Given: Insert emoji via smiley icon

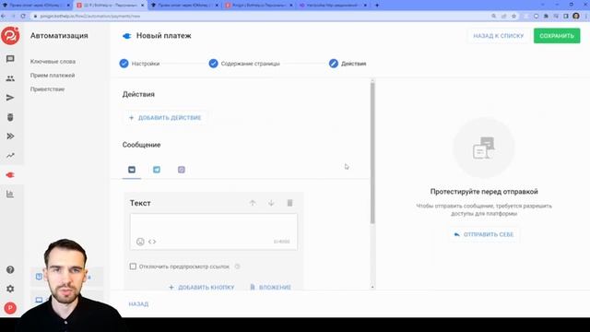Looking at the screenshot, I should pos(140,242).
